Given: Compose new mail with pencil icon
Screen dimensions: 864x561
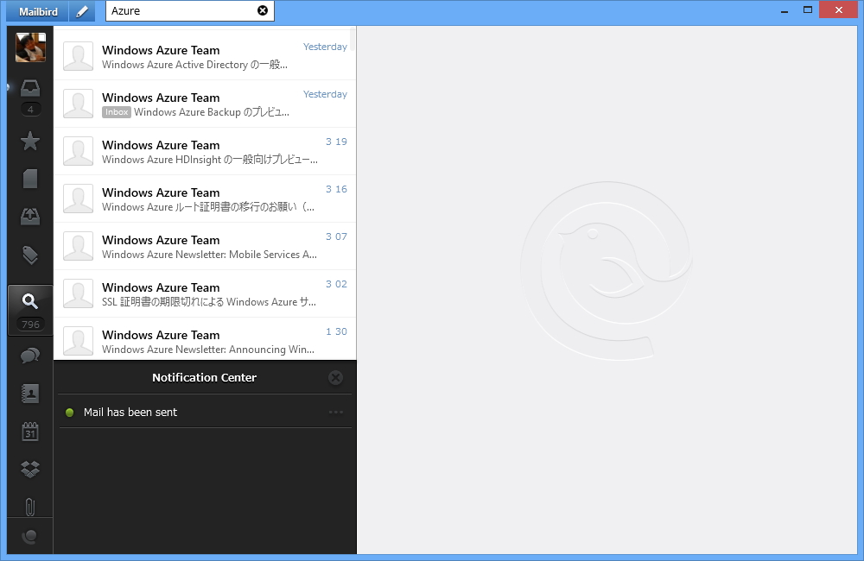Looking at the screenshot, I should coord(82,11).
